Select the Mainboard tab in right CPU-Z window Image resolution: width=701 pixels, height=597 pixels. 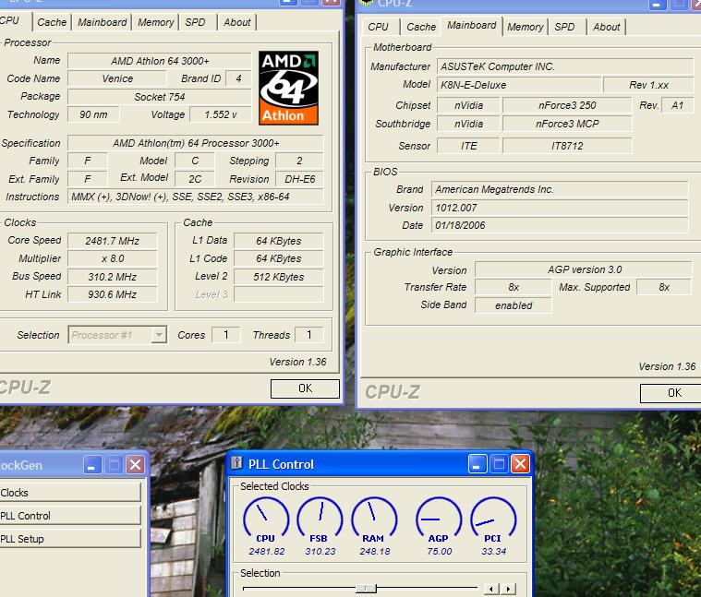472,26
